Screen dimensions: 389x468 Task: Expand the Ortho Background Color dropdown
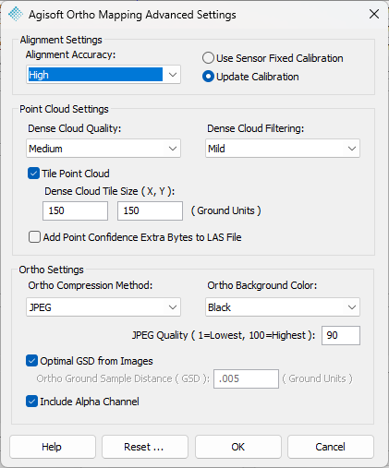click(x=283, y=307)
